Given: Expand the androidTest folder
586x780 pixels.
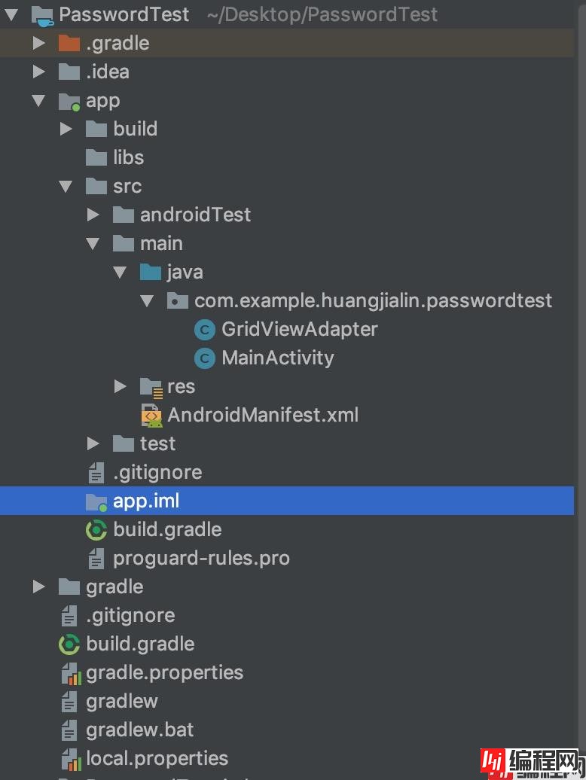Looking at the screenshot, I should click(x=93, y=215).
